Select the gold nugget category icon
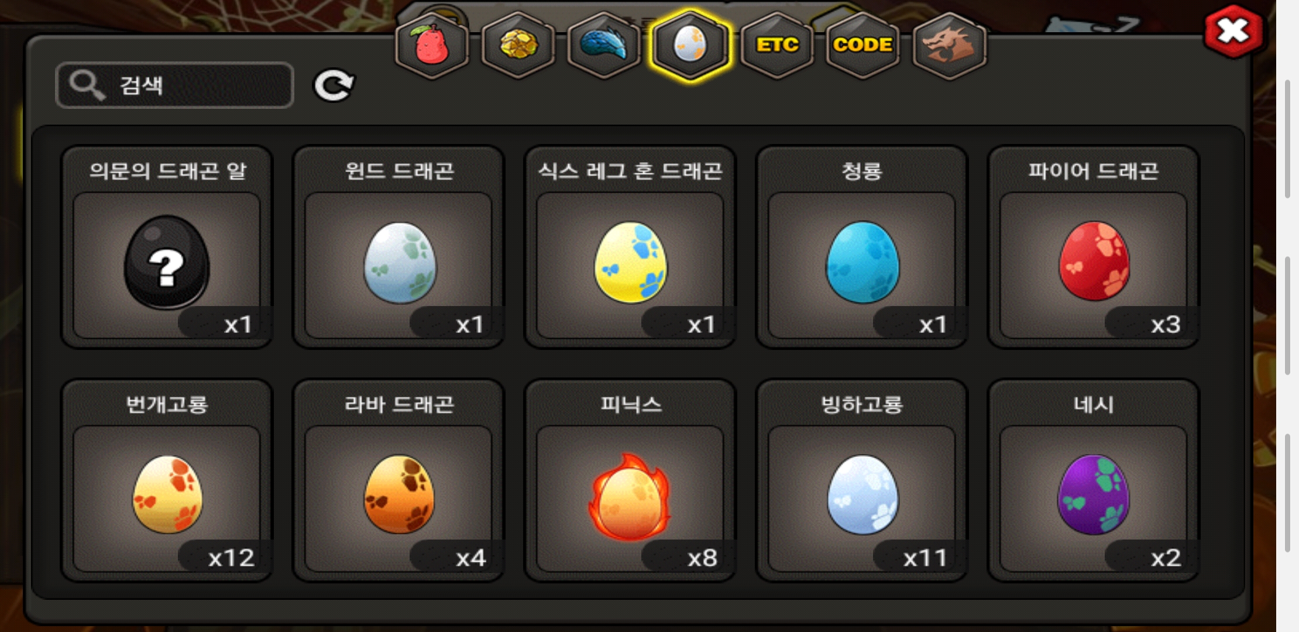Image resolution: width=1299 pixels, height=632 pixels. [x=518, y=45]
